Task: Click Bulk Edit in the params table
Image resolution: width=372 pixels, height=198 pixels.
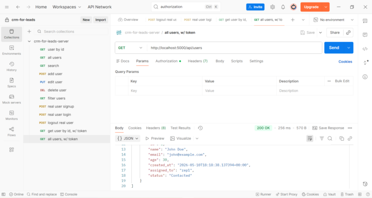Action: tap(342, 81)
